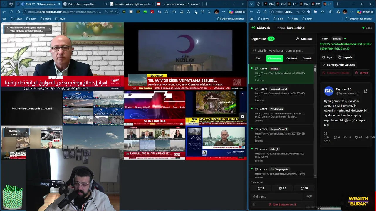This screenshot has height=211, width=376.
Task: Select the highlighted green unread filter
Action: click(x=275, y=59)
